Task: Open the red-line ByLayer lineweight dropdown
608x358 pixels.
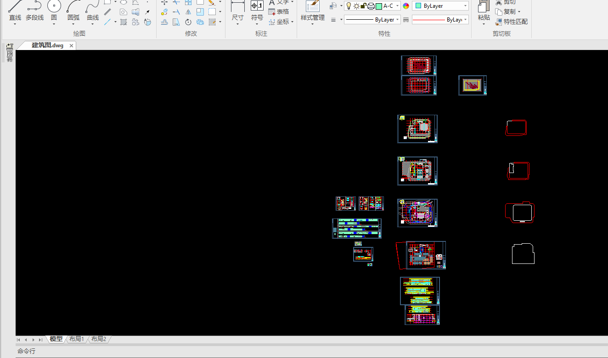Action: 440,20
